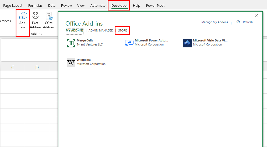Select Merge Cells add-in title

click(x=85, y=40)
